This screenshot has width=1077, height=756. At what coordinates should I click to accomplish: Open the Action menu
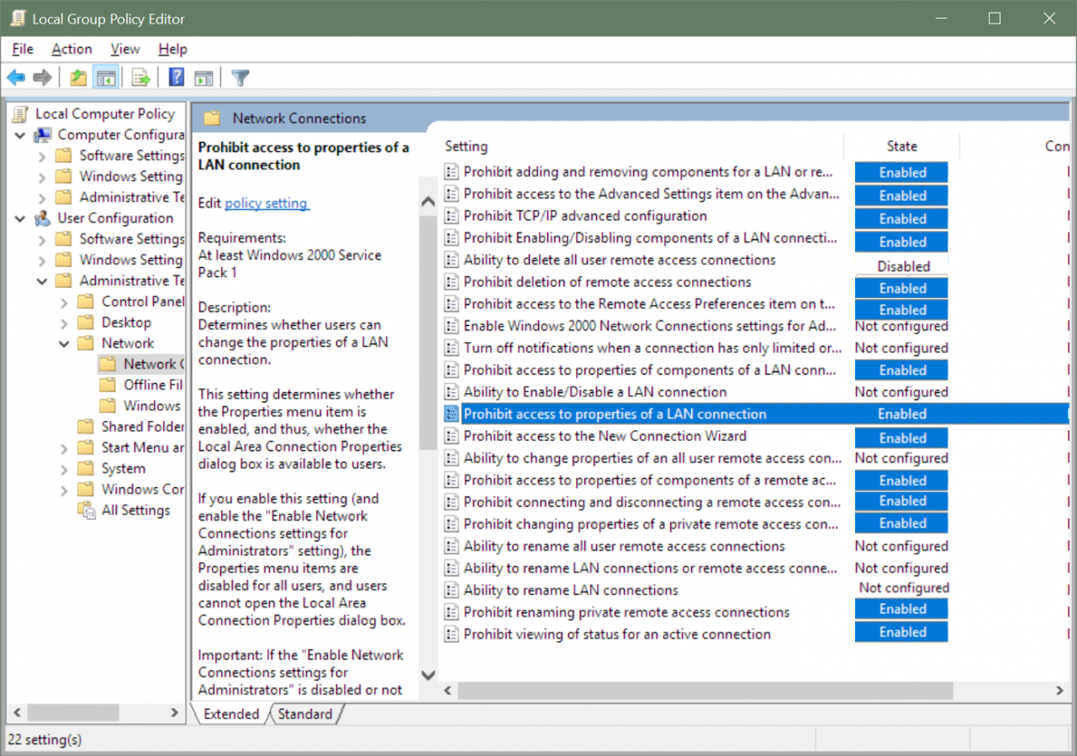(71, 50)
